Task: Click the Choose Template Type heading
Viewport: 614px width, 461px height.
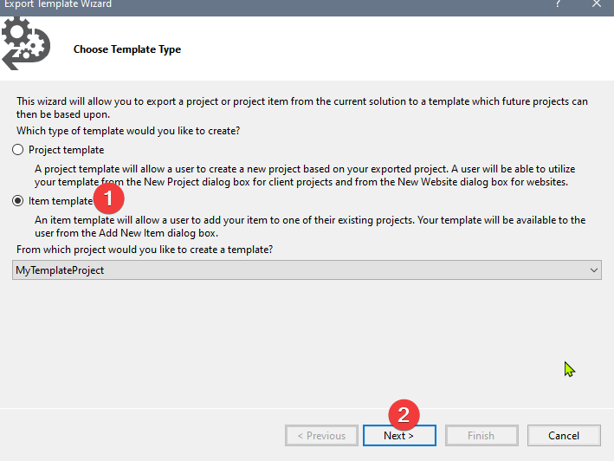Action: (x=127, y=49)
